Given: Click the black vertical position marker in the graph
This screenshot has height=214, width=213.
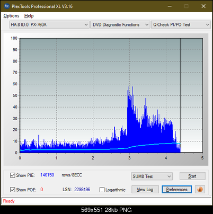Looking at the screenshot, I should click(x=180, y=95).
